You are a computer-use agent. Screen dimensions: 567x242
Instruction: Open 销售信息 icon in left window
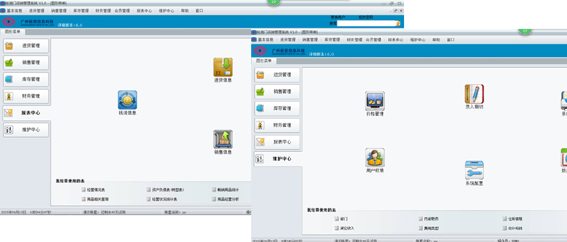point(223,139)
